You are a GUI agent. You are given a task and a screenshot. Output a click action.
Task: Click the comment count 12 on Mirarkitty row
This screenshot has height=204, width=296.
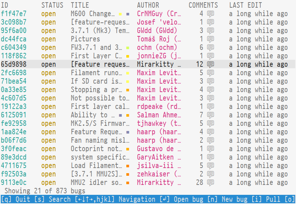(x=200, y=65)
